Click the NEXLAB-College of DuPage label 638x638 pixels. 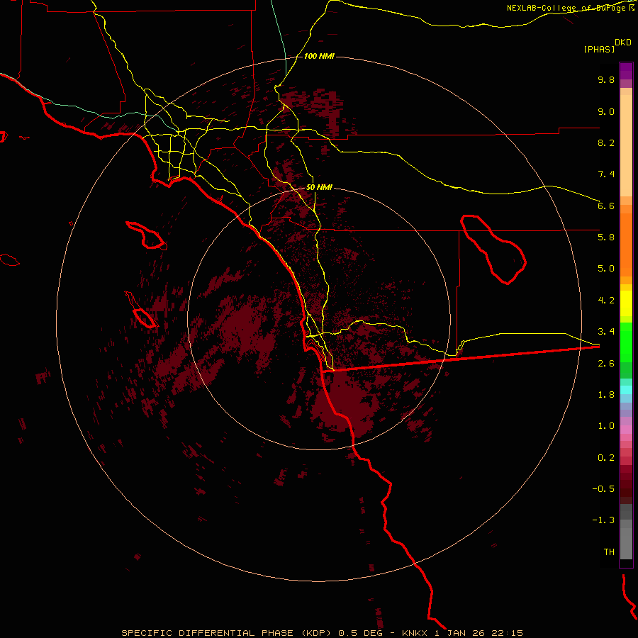point(566,8)
